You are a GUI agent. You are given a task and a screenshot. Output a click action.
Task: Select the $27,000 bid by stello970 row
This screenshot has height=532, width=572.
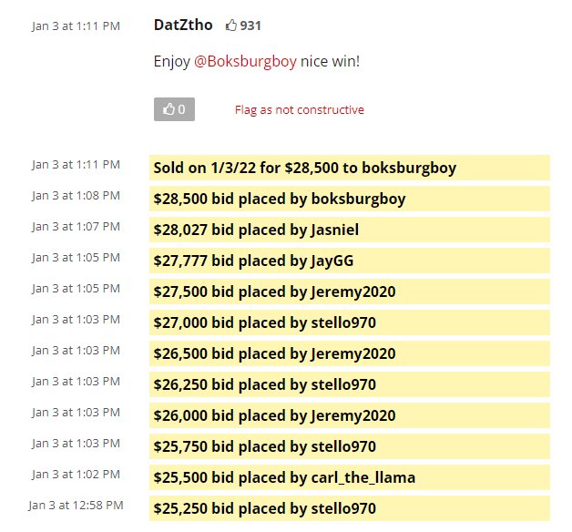click(350, 322)
